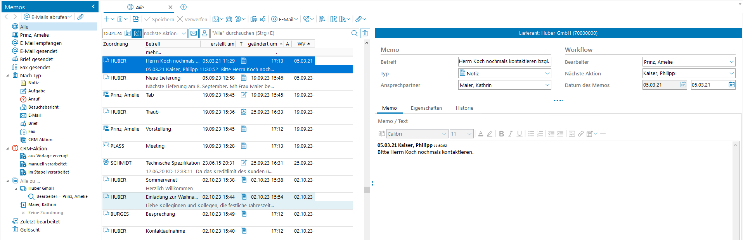Toggle italic formatting in memo editor
This screenshot has width=743, height=240.
(510, 134)
